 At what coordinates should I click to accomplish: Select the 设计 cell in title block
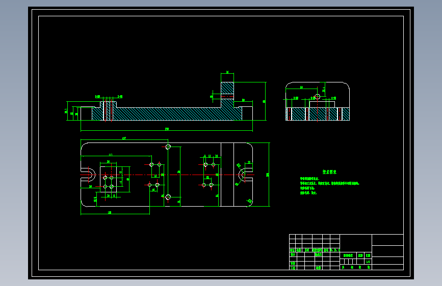(293, 254)
